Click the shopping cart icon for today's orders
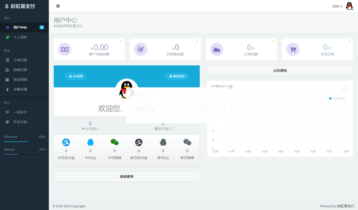Viewport: 358px width, 210px height. (x=293, y=49)
